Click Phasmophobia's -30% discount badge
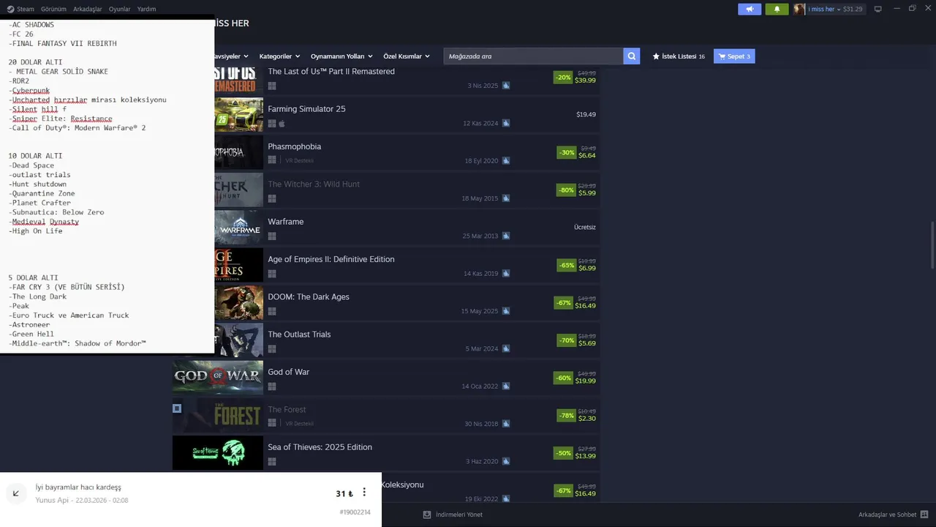 [x=566, y=152]
